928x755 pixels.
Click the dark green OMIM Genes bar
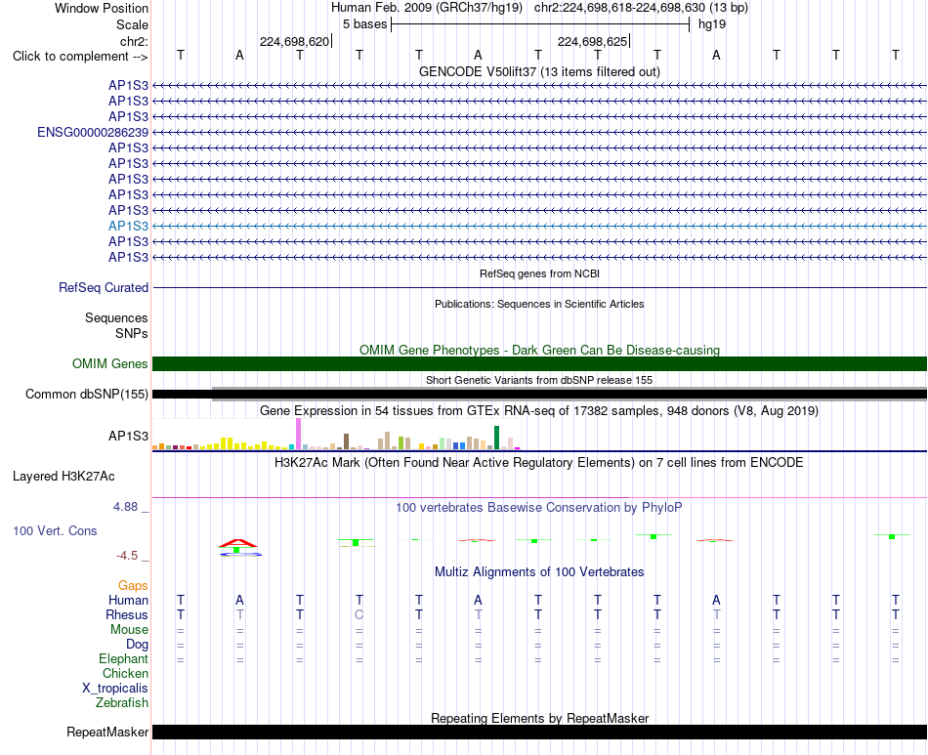coord(539,364)
